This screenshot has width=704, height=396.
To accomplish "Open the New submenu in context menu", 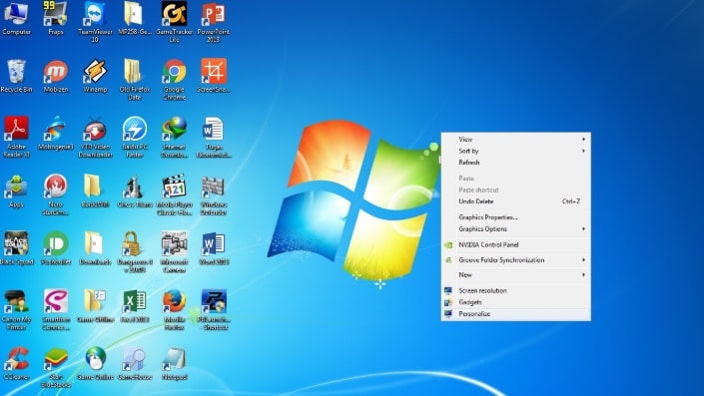I will (516, 274).
